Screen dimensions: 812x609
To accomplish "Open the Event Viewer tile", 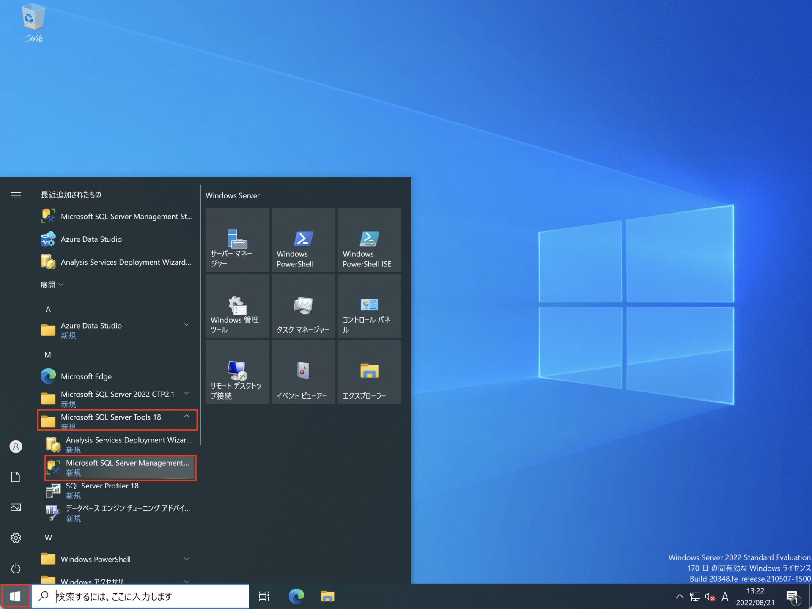I will (x=303, y=372).
